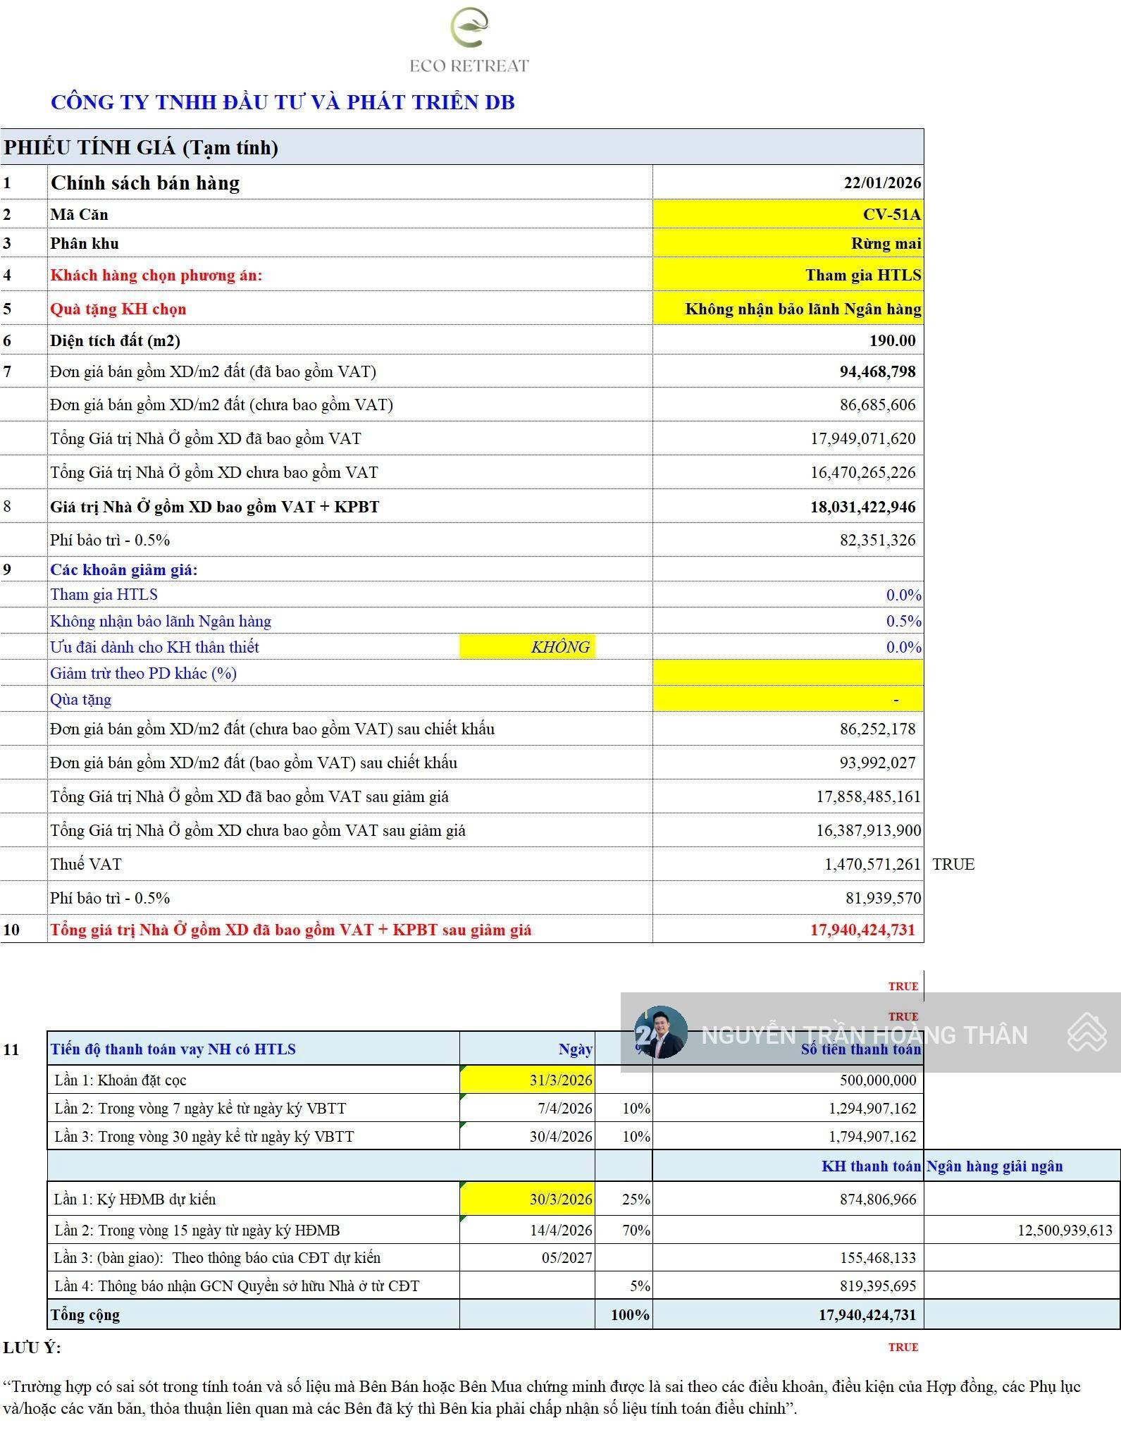
Task: Select the date 14/4/2026
Action: pos(561,1230)
